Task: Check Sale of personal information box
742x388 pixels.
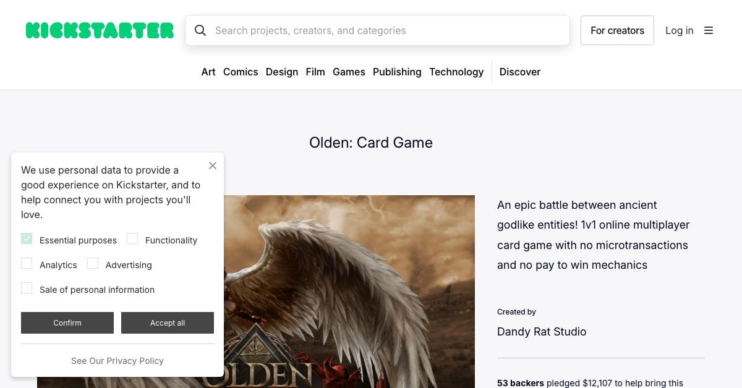Action: coord(27,288)
